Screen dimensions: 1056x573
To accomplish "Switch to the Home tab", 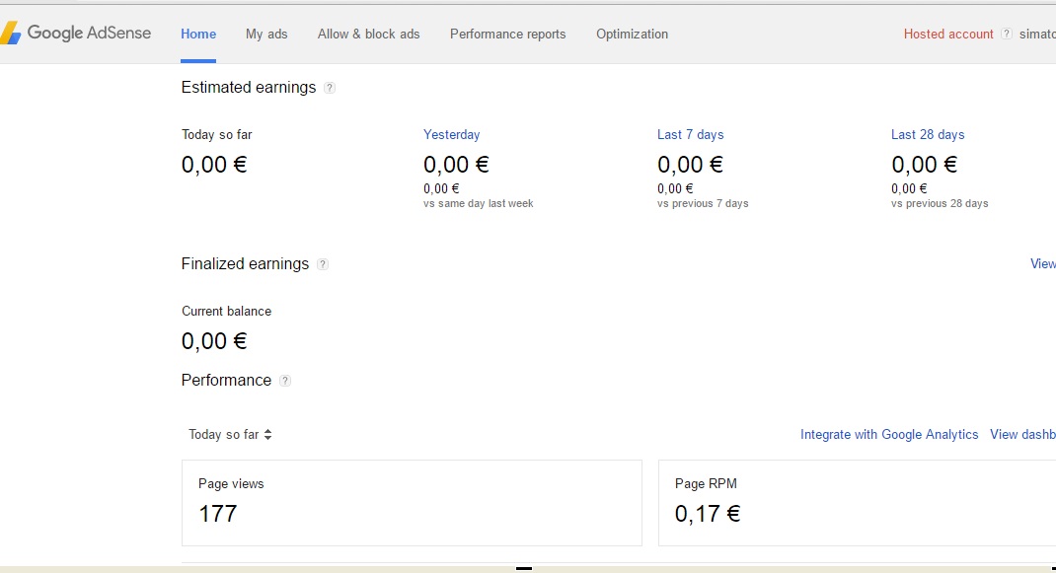I will tap(198, 34).
